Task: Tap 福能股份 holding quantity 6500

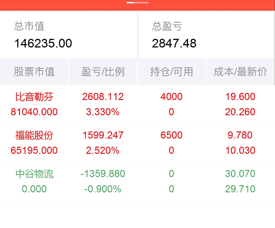Action: click(171, 135)
